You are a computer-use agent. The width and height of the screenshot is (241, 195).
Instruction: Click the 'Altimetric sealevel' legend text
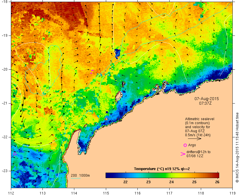point(199,119)
